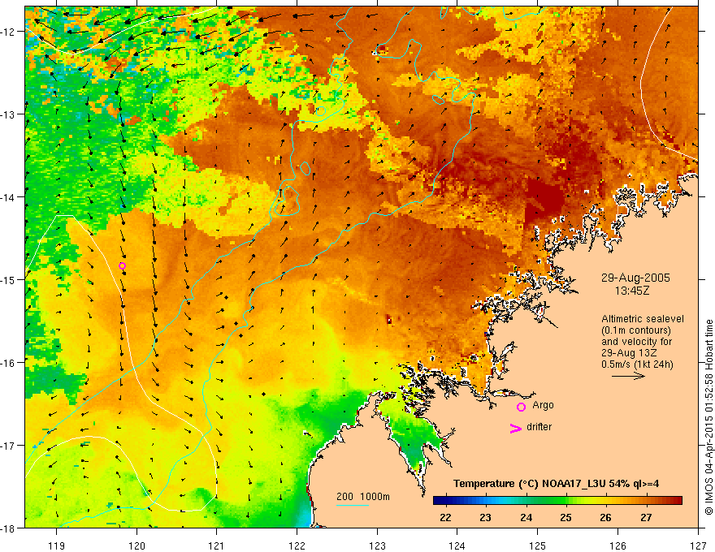Image resolution: width=715 pixels, height=552 pixels.
Task: Click the '-12' latitude axis label
Action: pos(9,32)
